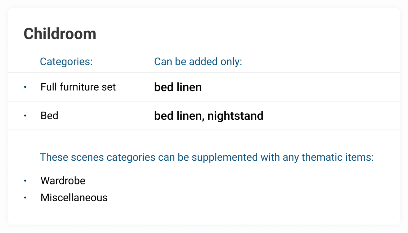Click the word "nightstand" in Bed row

(235, 116)
